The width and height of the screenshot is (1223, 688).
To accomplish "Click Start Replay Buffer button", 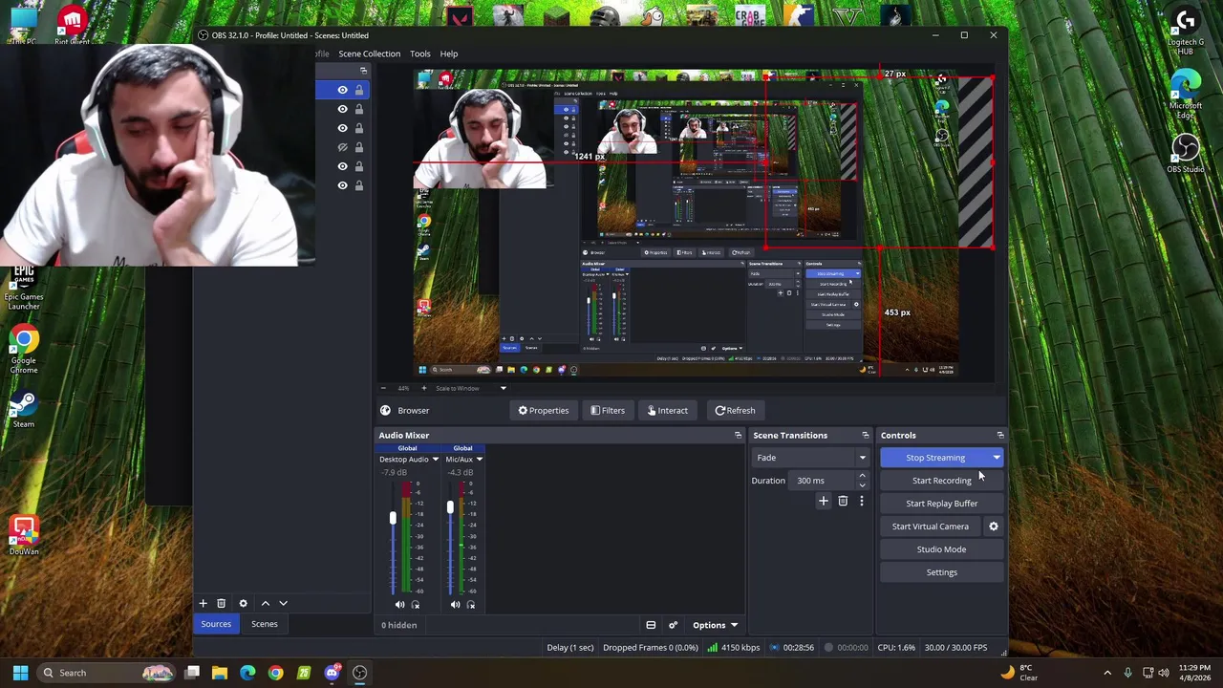I will click(x=941, y=504).
